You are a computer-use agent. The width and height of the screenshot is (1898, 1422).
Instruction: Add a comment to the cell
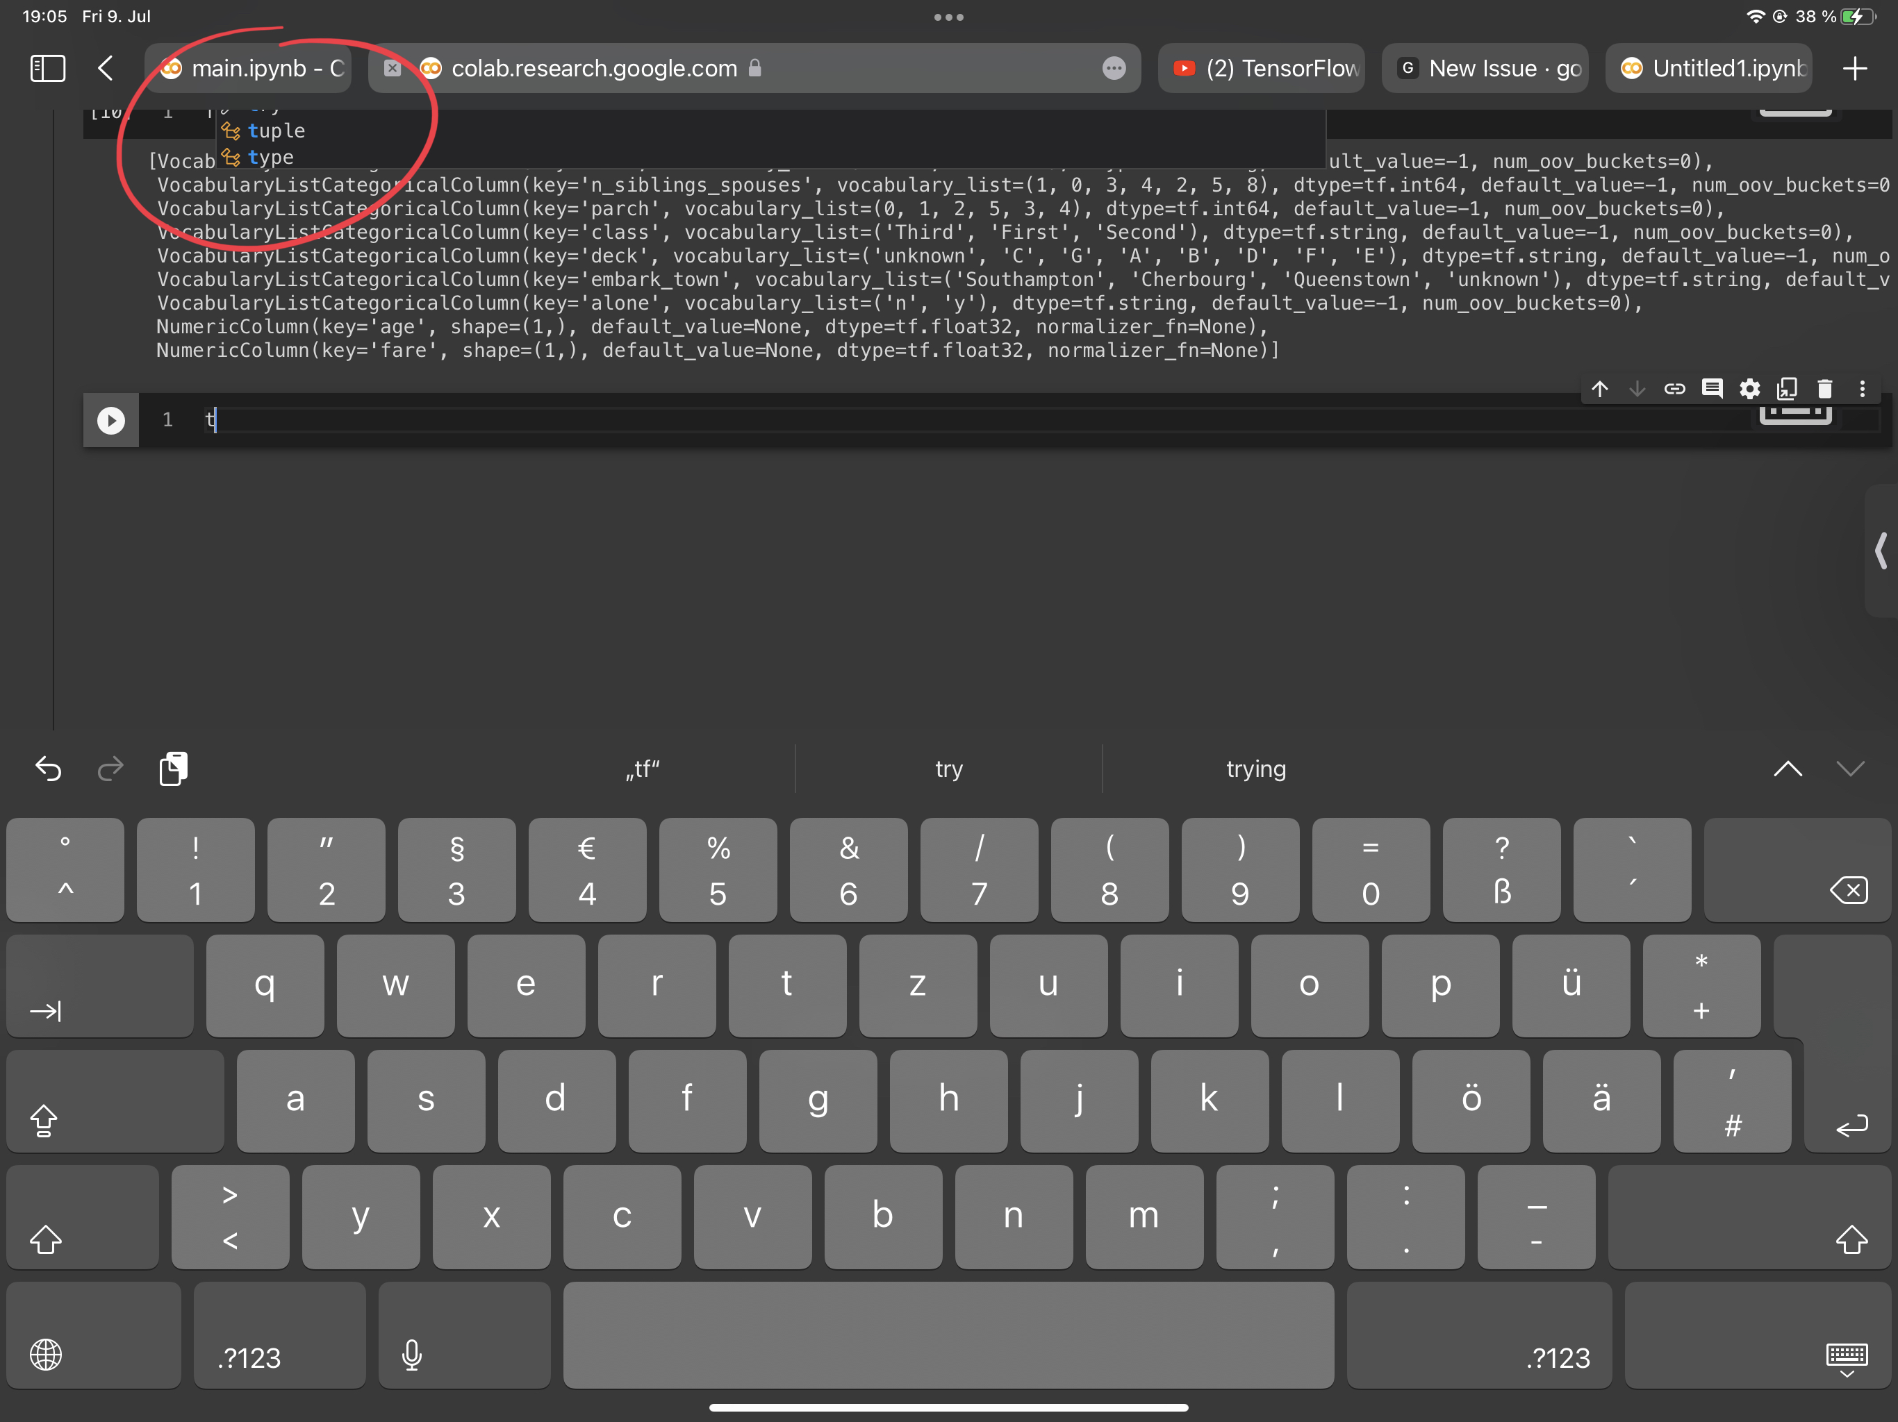click(1713, 389)
